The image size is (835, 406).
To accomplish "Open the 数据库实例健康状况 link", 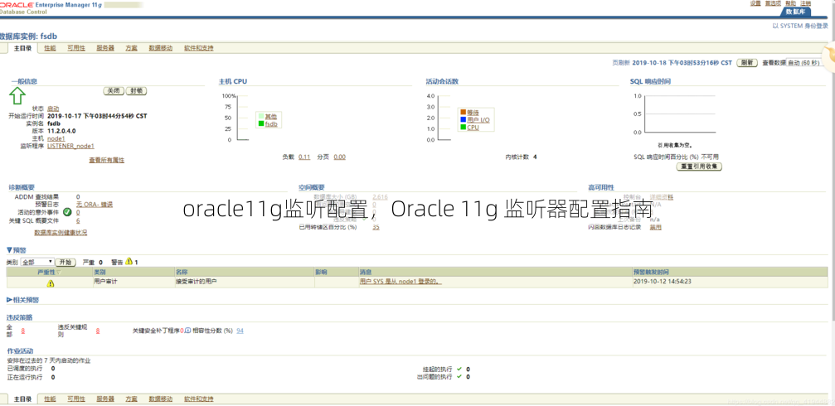I will 61,233.
